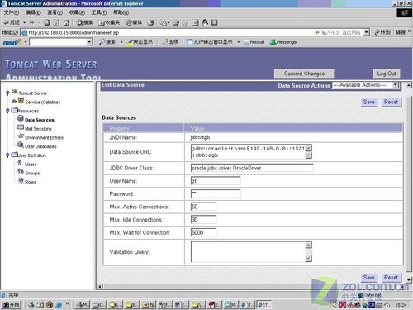Open the Help (帮助) menu

click(121, 12)
